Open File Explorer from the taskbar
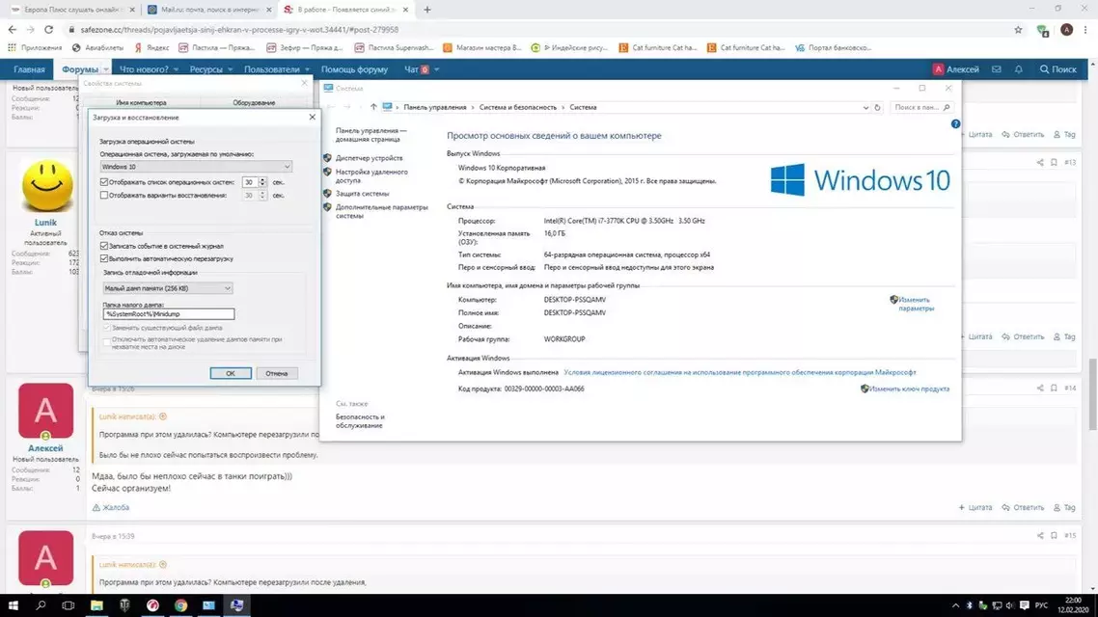The width and height of the screenshot is (1098, 617). click(96, 605)
